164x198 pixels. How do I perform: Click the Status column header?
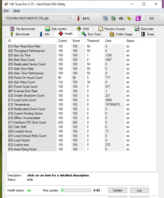click(x=133, y=41)
